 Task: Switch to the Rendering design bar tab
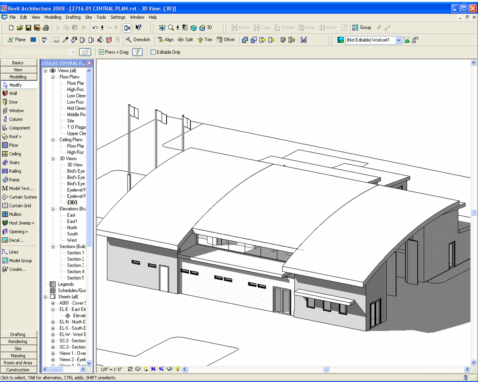tap(18, 342)
